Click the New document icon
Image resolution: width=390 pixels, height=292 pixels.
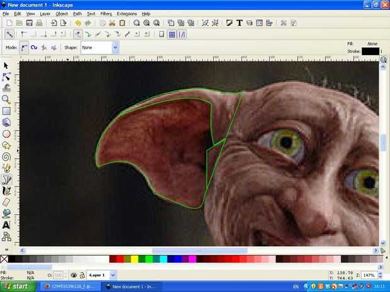(9, 23)
